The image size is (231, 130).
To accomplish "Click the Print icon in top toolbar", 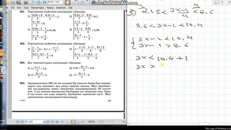I will (x=26, y=3).
